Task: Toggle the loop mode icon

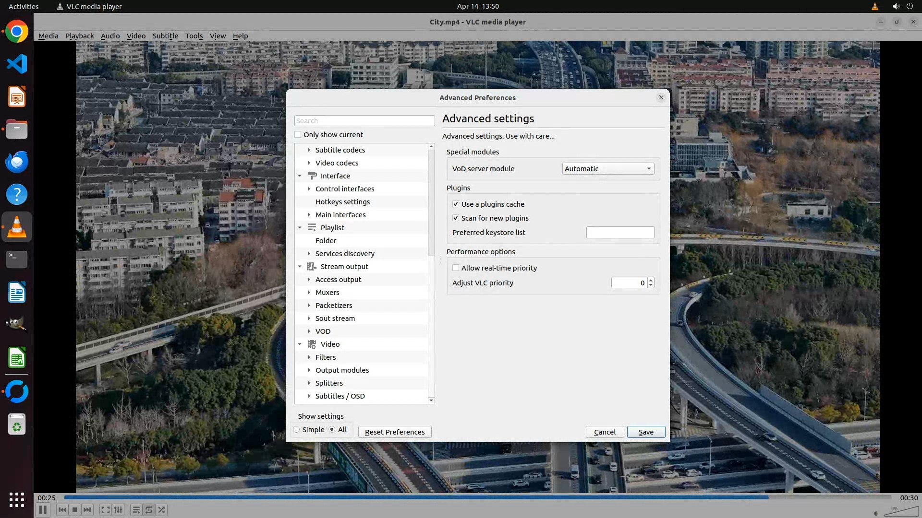Action: coord(149,510)
